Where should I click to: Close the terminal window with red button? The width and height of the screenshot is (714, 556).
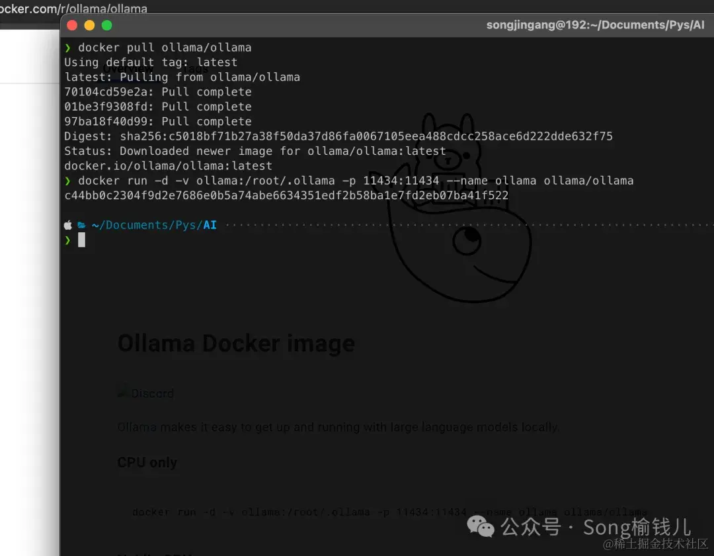point(72,26)
